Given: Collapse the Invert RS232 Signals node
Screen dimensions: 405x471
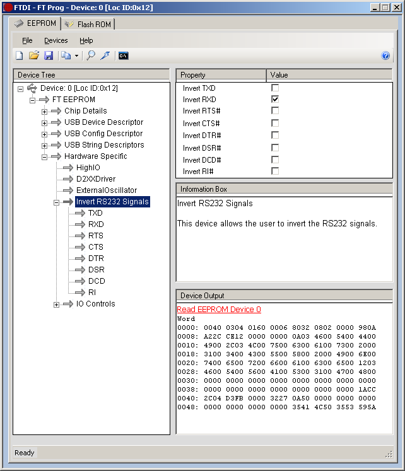Looking at the screenshot, I should pyautogui.click(x=57, y=203).
